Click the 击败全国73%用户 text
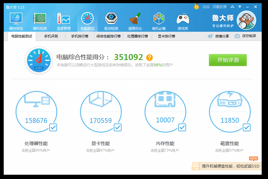 (x=165, y=150)
